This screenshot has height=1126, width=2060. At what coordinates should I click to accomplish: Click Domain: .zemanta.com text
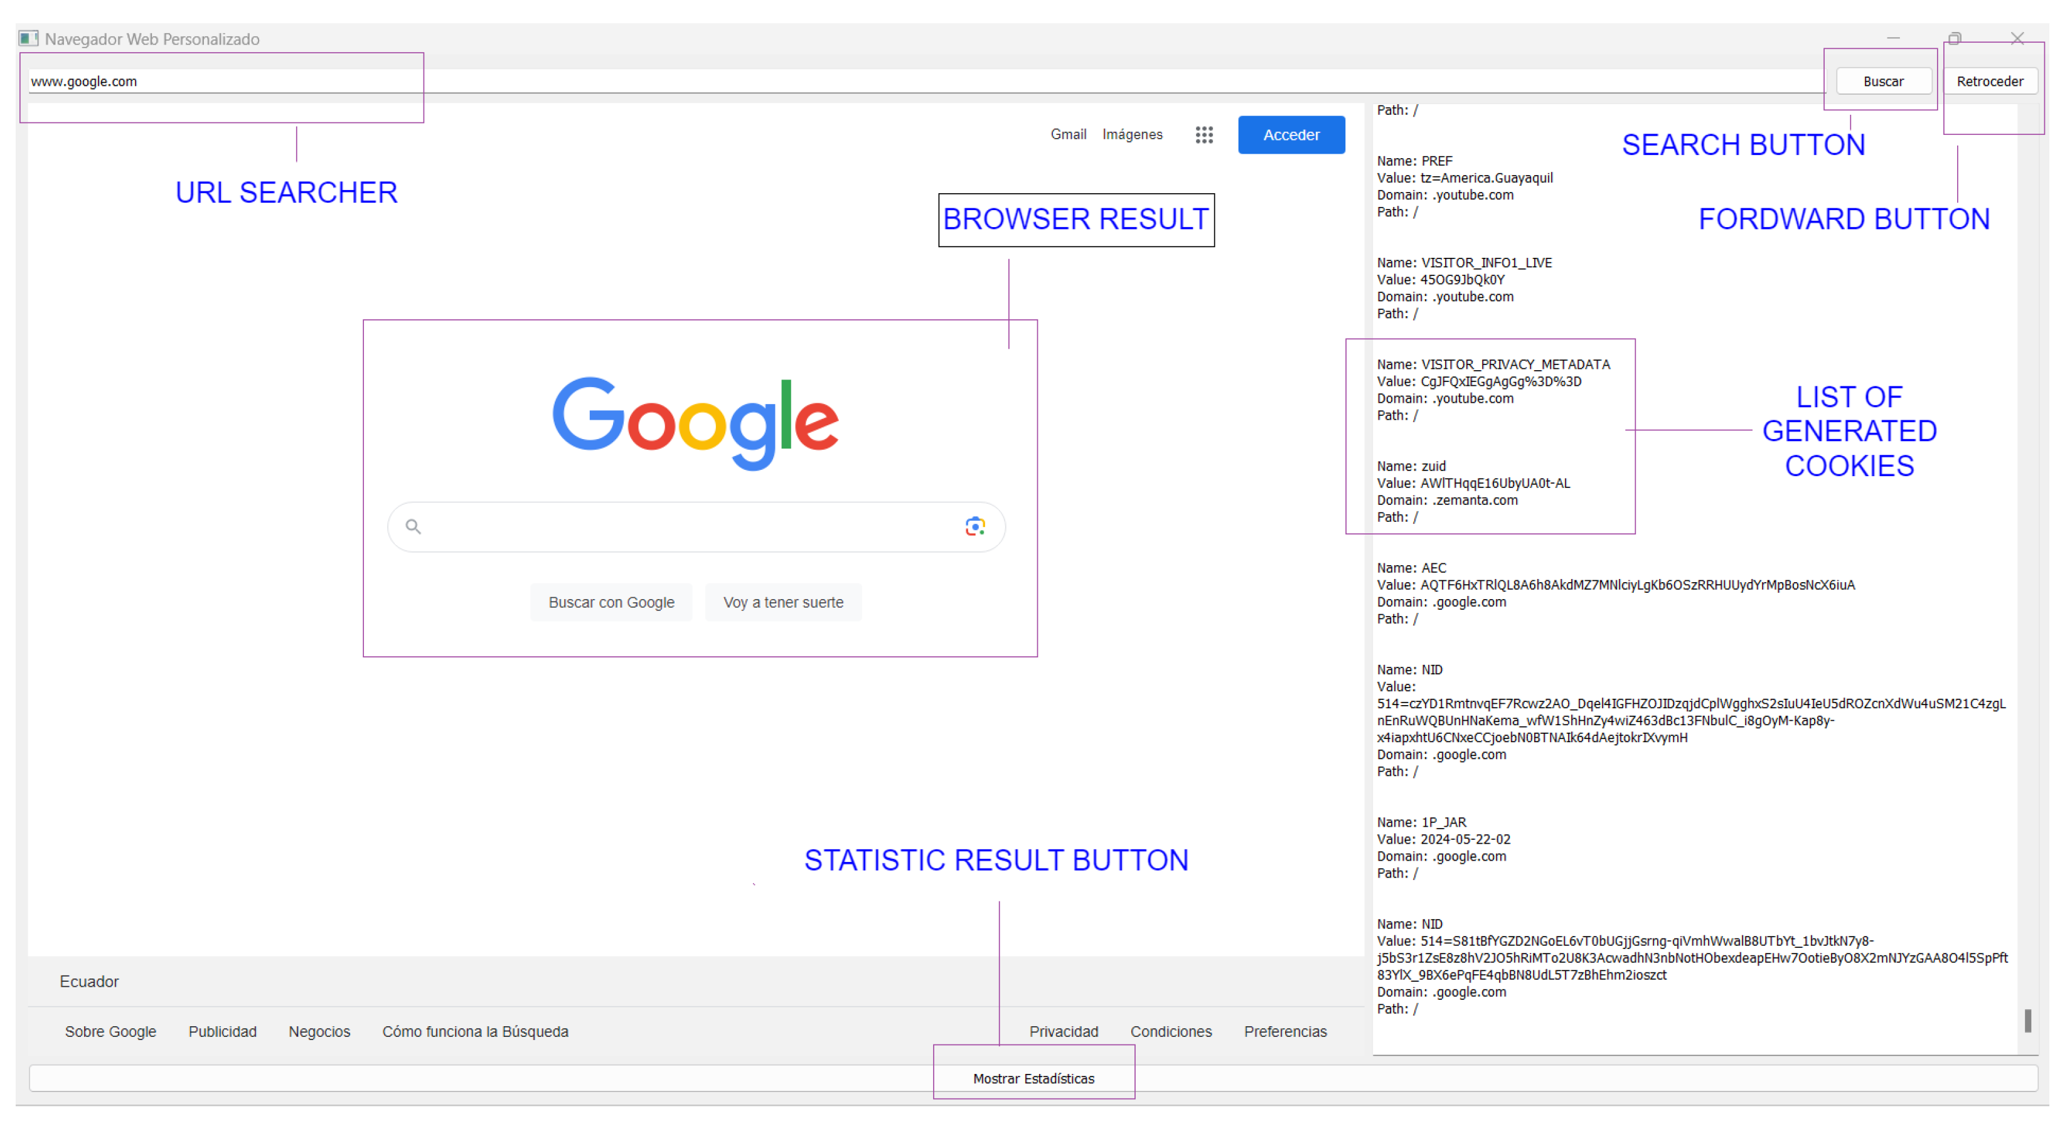[1446, 500]
